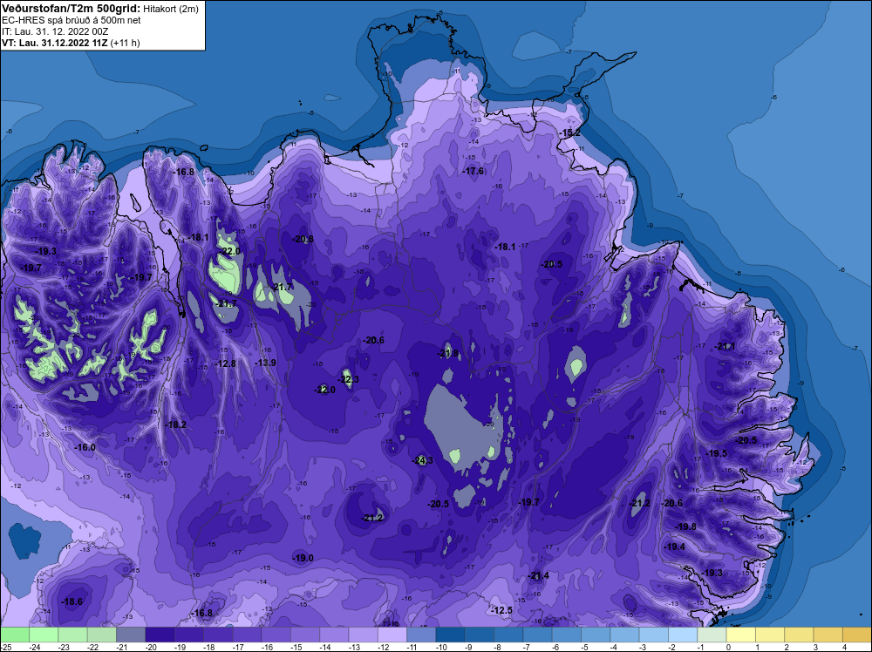Click the light blue legend swatch labeled -3
The width and height of the screenshot is (872, 652).
pyautogui.click(x=653, y=635)
